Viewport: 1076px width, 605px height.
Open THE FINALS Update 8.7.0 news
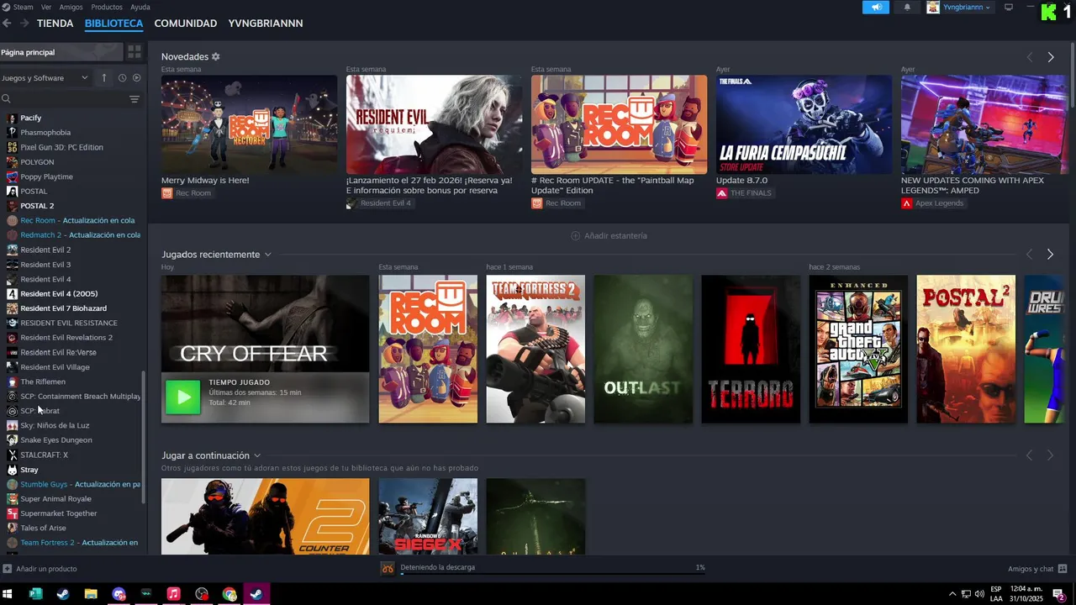[804, 124]
